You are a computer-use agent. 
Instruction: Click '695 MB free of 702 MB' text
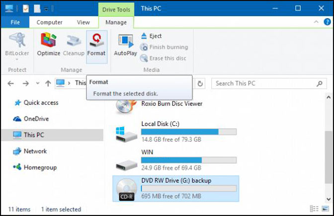[171, 196]
